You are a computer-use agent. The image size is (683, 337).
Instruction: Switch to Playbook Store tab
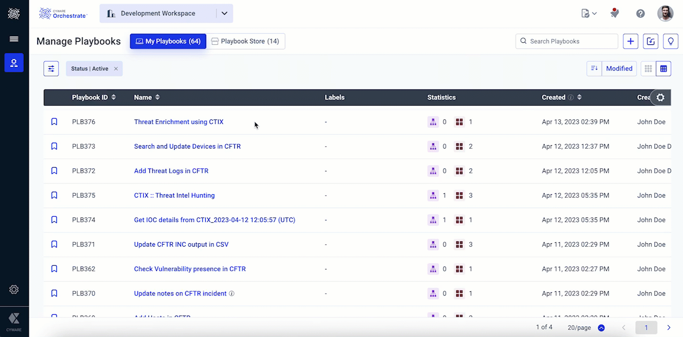(x=245, y=41)
